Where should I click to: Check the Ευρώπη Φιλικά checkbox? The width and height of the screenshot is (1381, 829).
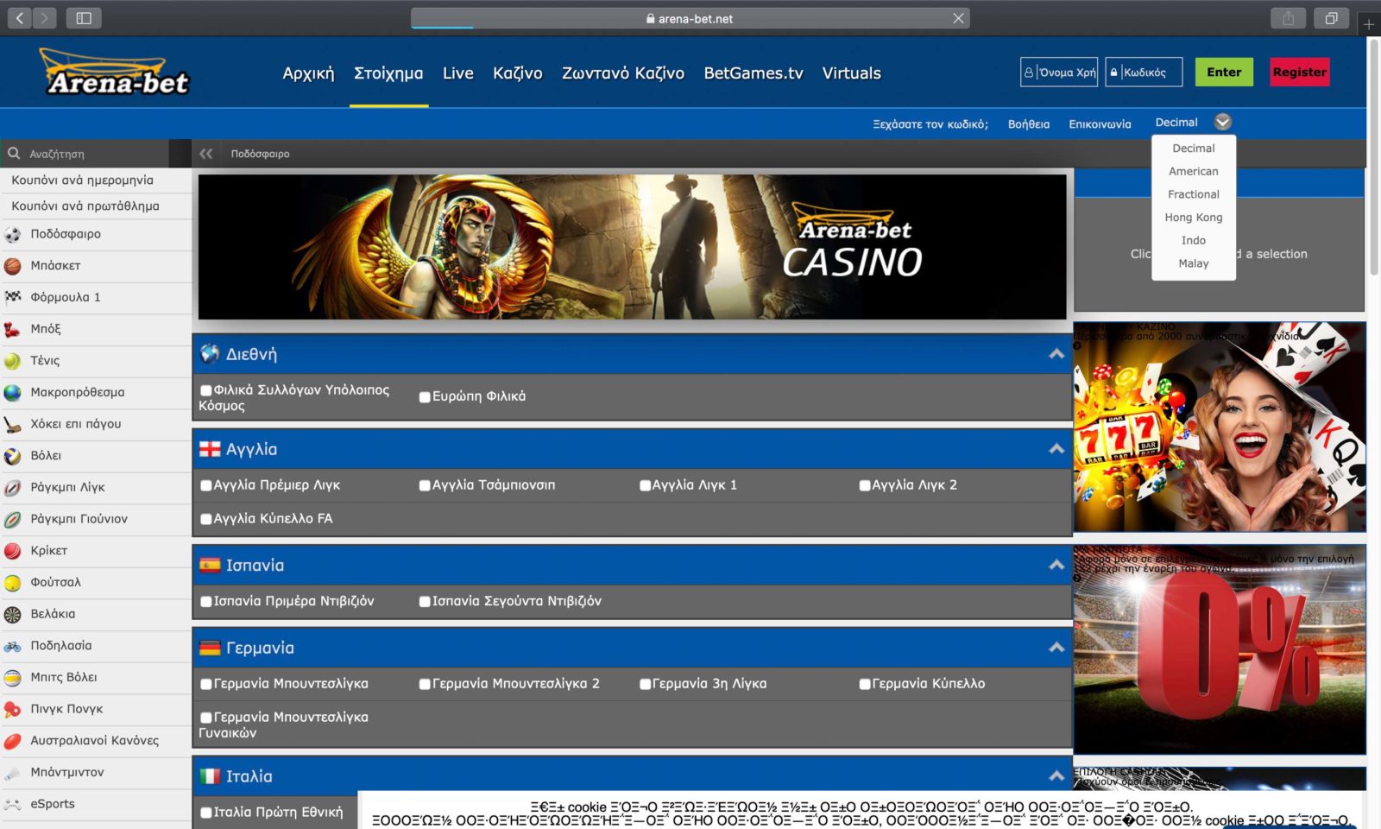click(425, 397)
